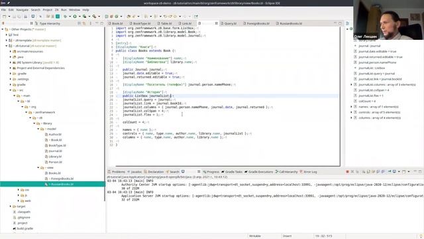
Task: Select Books.bl in the view folder
Action: coord(53,173)
